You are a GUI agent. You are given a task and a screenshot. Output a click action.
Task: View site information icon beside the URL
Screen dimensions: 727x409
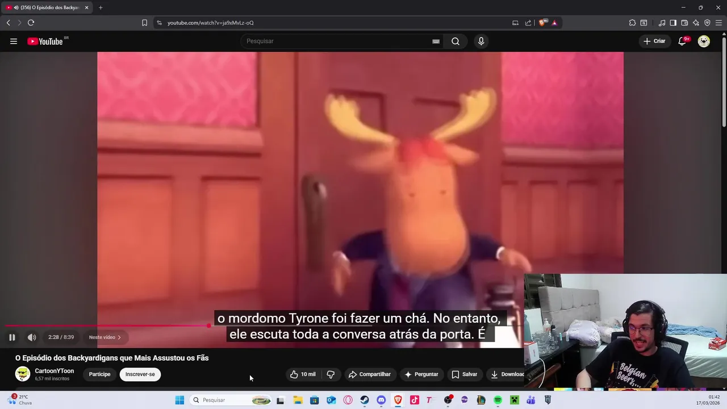pos(159,23)
